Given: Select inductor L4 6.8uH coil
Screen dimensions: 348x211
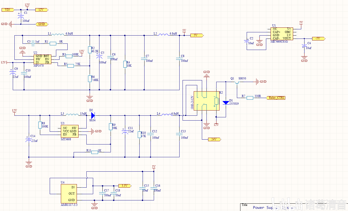Looking at the screenshot, I should point(167,114).
